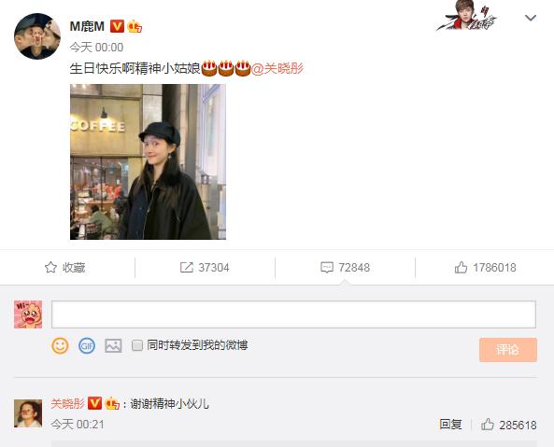
Task: Expand the post options chevron arrow
Action: (531, 18)
